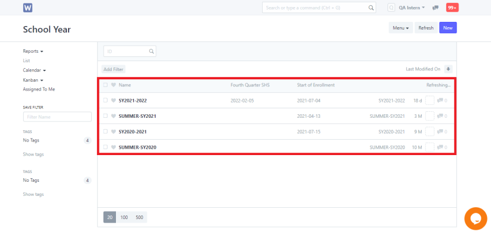Viewport: 491px width, 235px height.
Task: Open comments icon for SY2020-2021 row
Action: 440,131
